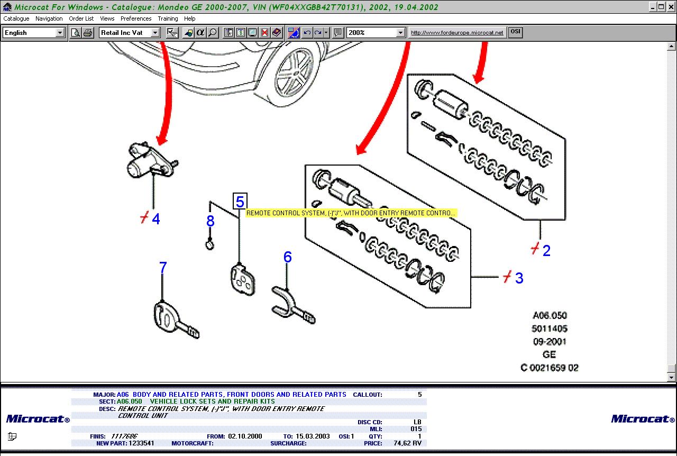Viewport: 677px width, 456px height.
Task: Click the section code A06.050
Action: point(129,402)
